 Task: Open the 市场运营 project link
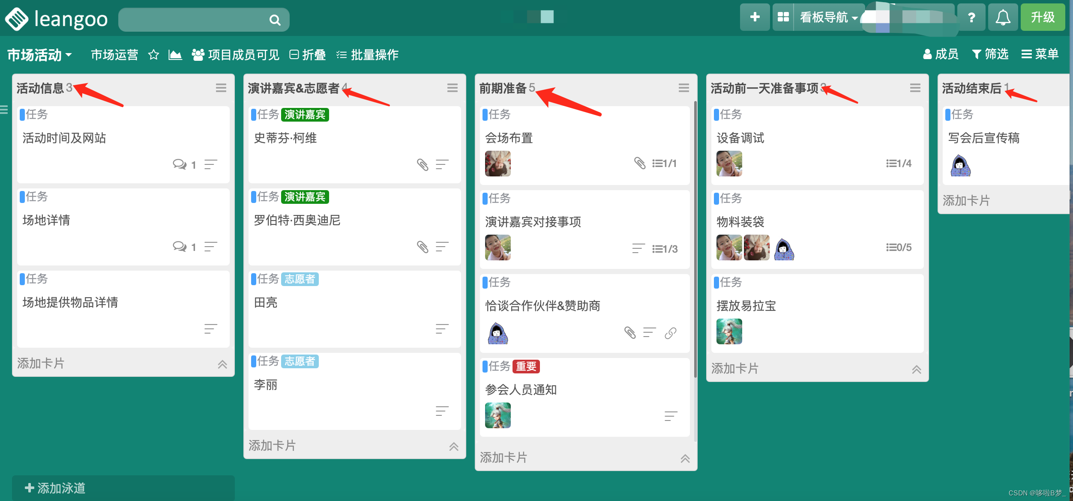(114, 55)
